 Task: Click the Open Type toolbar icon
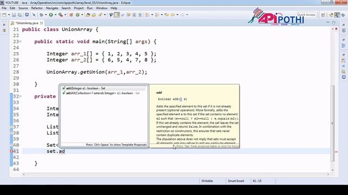pyautogui.click(x=88, y=15)
